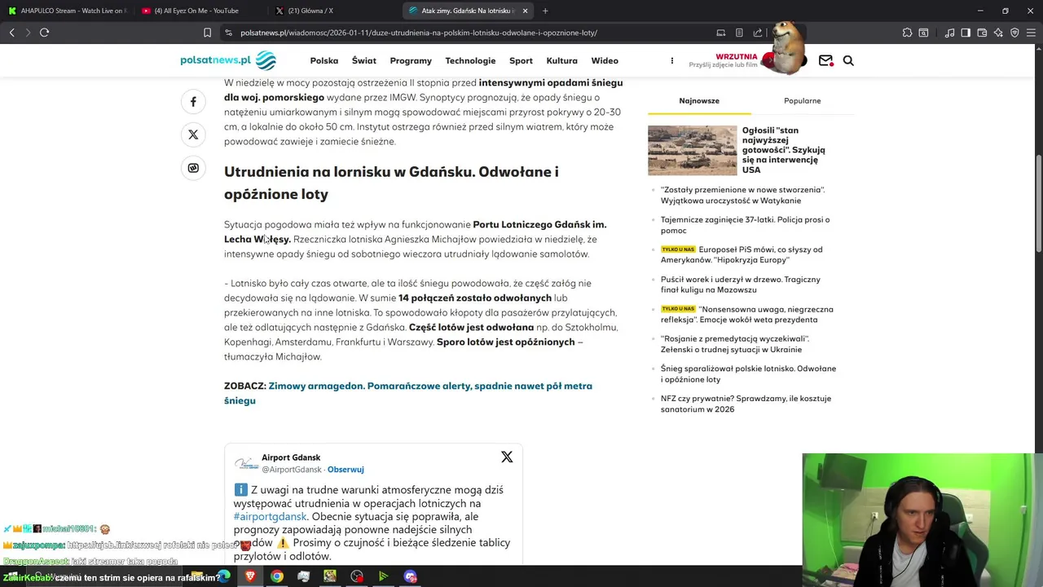1043x587 pixels.
Task: Open Brave browser in taskbar
Action: (250, 576)
